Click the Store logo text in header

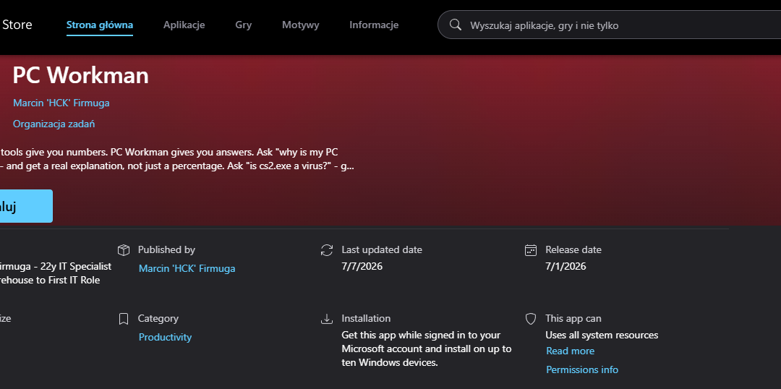[17, 25]
